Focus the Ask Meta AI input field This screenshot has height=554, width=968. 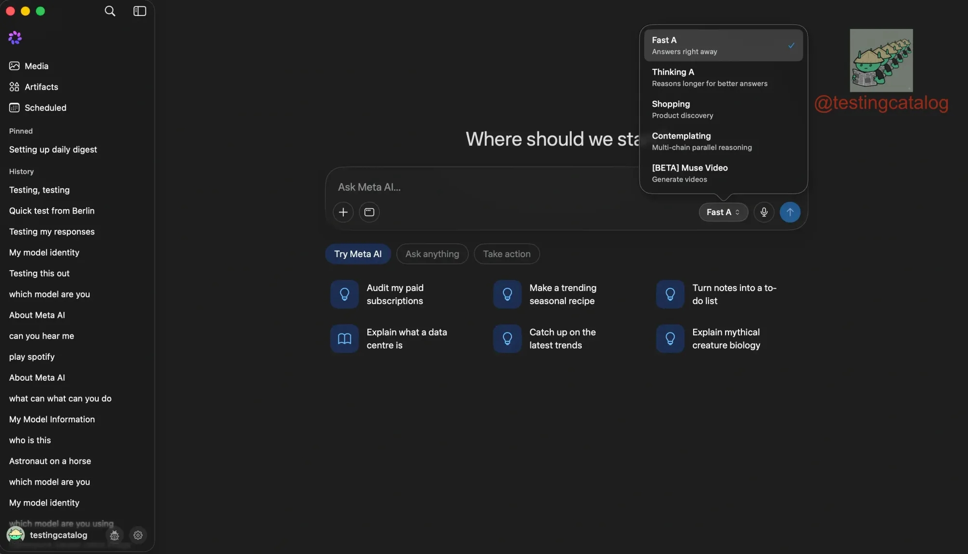point(484,187)
